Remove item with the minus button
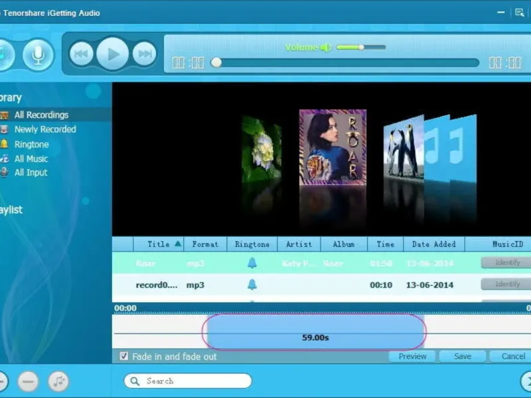This screenshot has width=531, height=398. coord(28,381)
